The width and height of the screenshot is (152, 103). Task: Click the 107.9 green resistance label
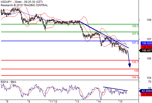tap(135, 34)
